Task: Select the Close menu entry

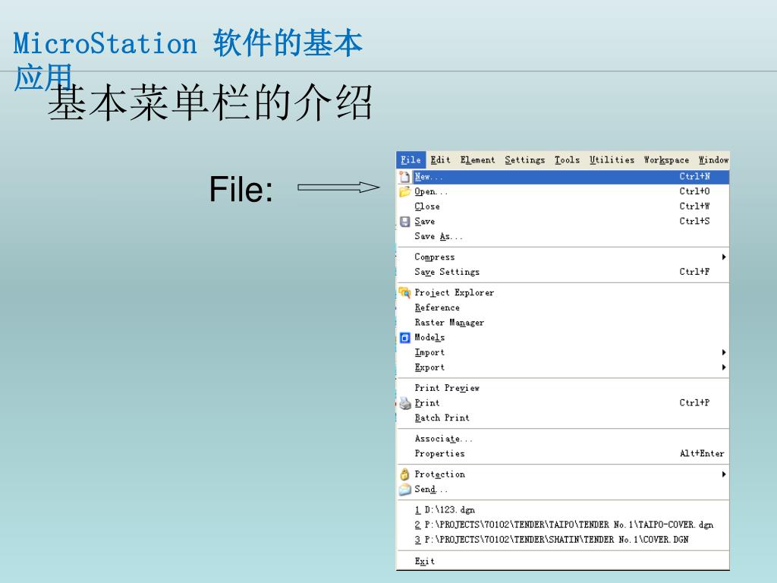Action: [x=563, y=206]
